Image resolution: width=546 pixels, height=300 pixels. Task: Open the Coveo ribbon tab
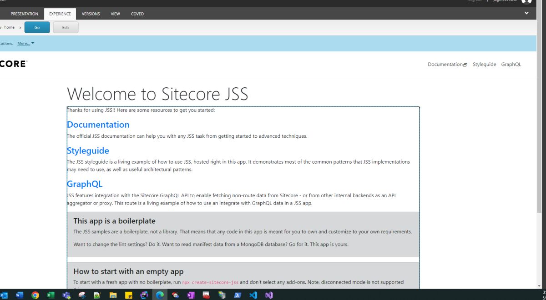point(137,14)
